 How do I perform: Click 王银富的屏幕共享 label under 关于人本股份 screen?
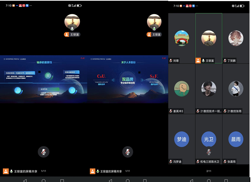click(111, 171)
